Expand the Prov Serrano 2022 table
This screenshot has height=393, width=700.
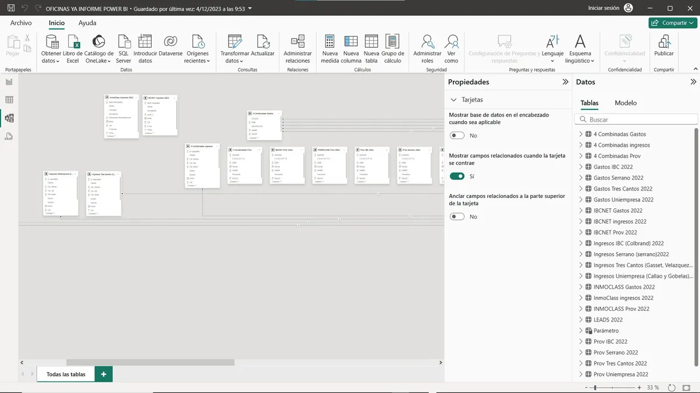point(580,352)
